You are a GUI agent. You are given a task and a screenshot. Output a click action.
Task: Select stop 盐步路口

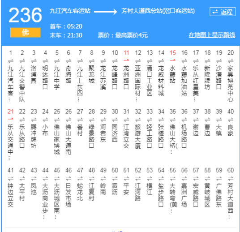tap(161, 195)
